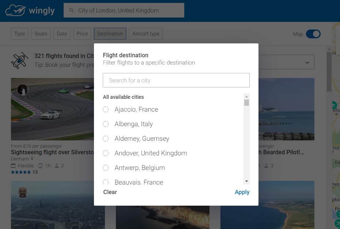The height and width of the screenshot is (229, 340).
Task: Click the airplane icon beside flights found
Action: click(19, 60)
